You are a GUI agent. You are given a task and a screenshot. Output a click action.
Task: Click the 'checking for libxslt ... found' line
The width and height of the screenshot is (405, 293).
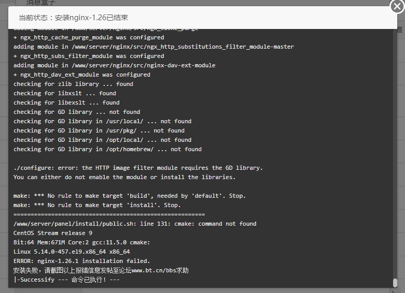click(65, 93)
